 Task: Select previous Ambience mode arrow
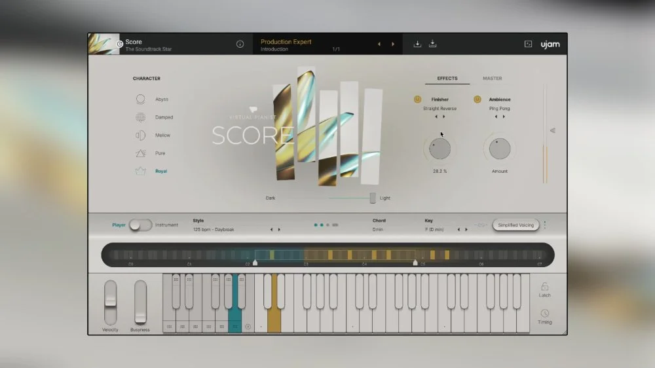[x=496, y=117]
